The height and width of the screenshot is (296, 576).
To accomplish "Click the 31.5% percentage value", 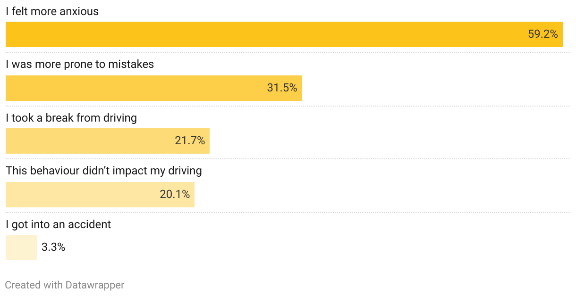I will 282,88.
